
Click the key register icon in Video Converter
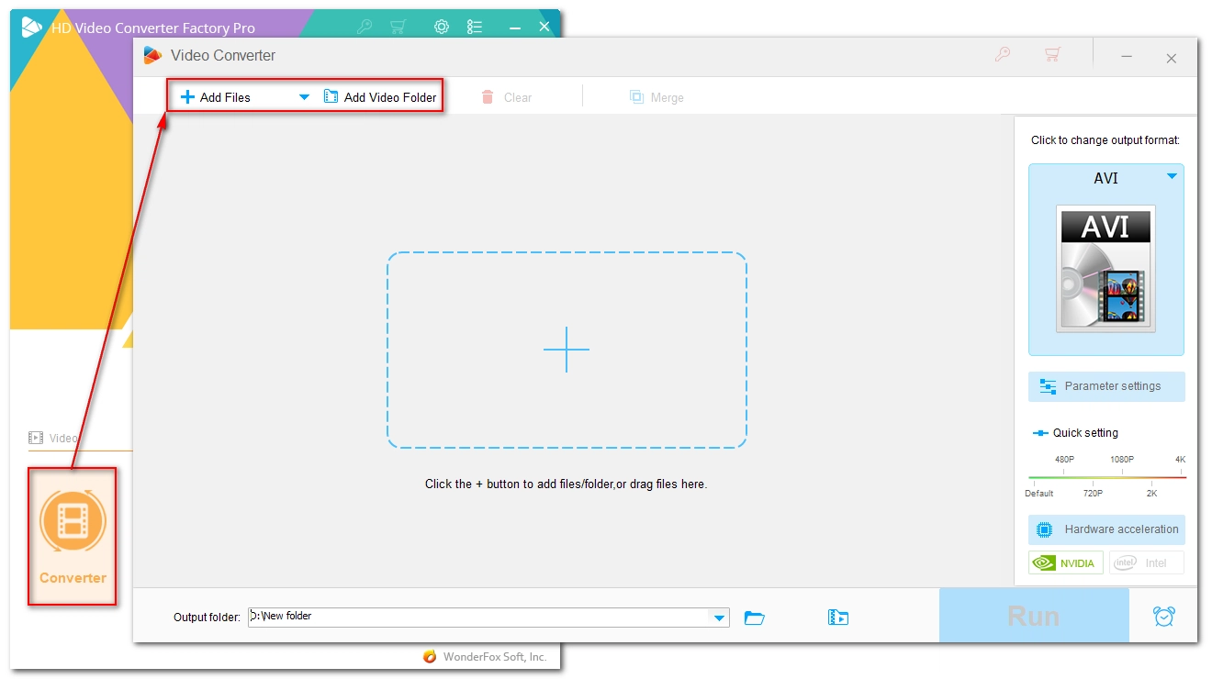point(1003,55)
